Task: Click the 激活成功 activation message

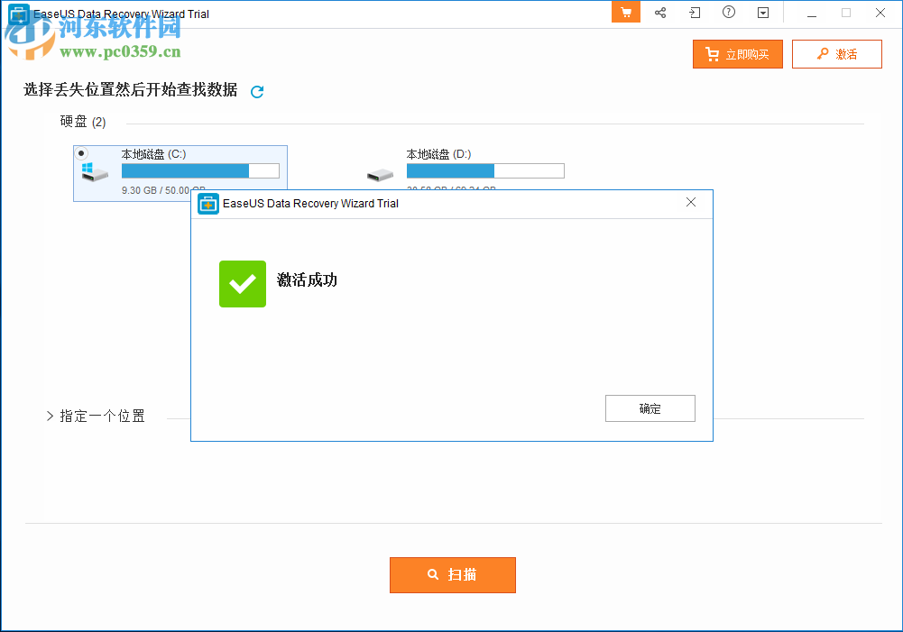Action: pos(307,282)
